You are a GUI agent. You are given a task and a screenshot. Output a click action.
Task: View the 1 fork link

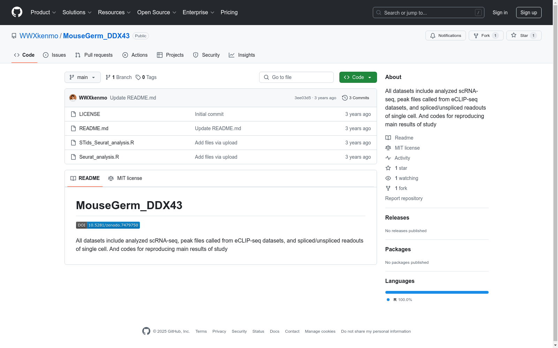[x=396, y=188]
